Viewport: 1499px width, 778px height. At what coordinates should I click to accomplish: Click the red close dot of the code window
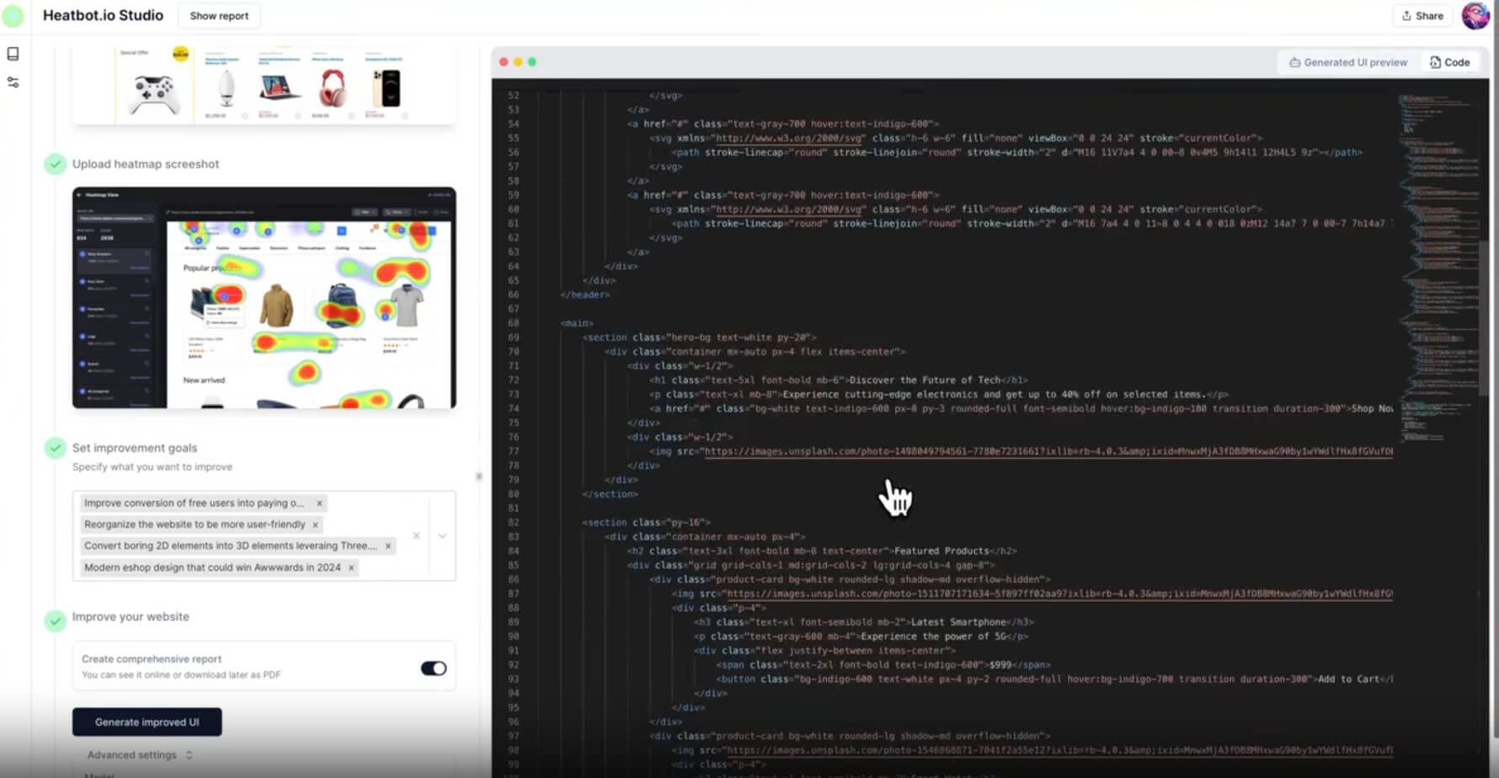click(504, 62)
